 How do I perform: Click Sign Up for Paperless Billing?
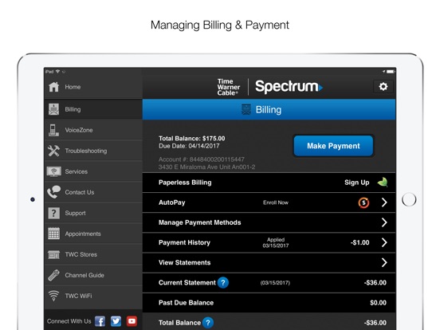[356, 183]
